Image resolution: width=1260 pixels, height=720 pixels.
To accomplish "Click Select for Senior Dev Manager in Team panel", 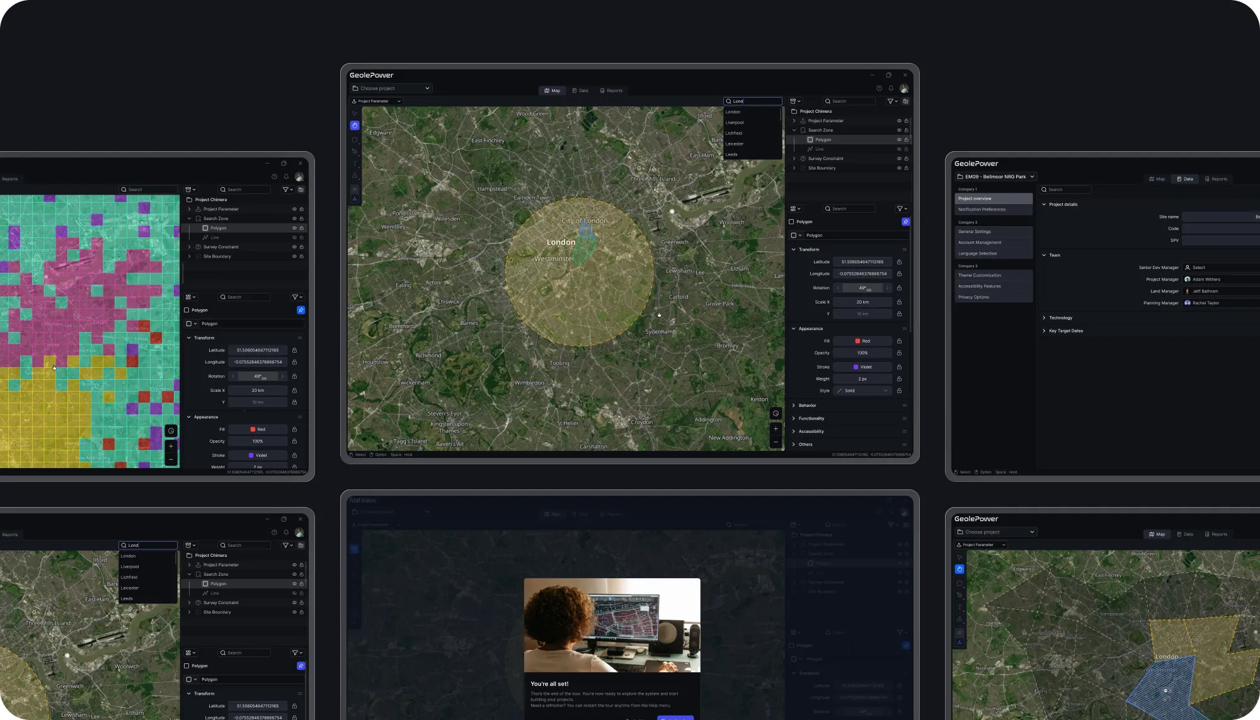I will click(1198, 267).
